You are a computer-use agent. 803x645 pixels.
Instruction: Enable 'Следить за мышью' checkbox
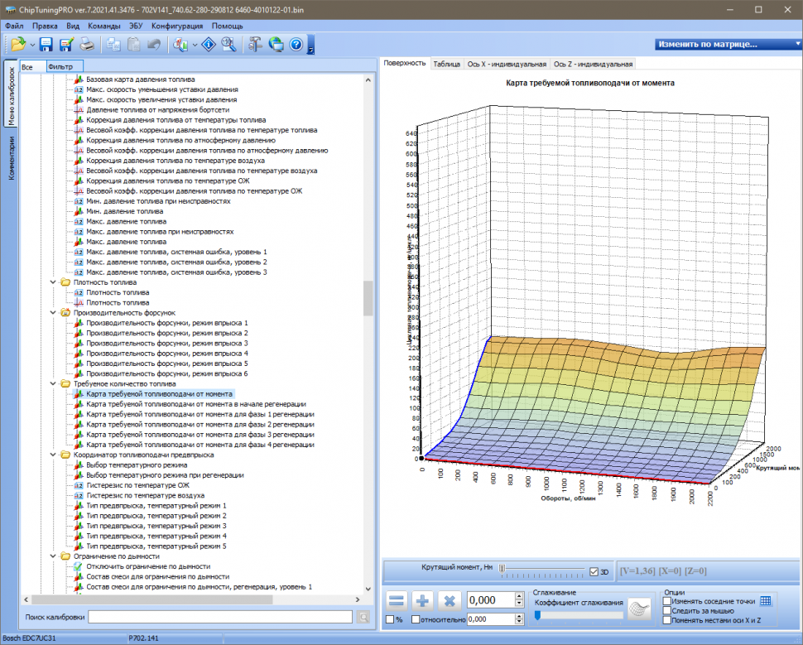pos(668,610)
